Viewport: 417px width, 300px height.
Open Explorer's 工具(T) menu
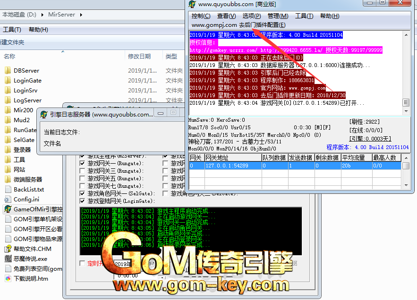pos(12,30)
